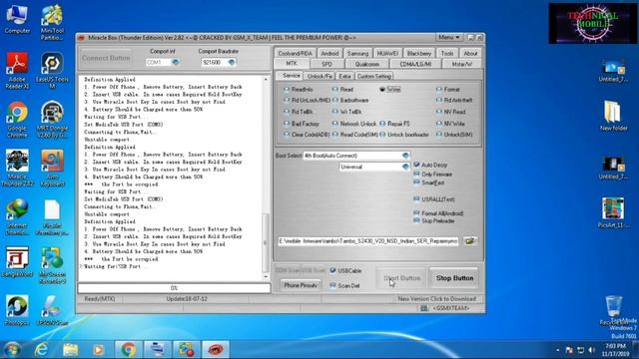The image size is (639, 359).
Task: Open the Comport Baudrate 921600 dropdown
Action: (232, 62)
